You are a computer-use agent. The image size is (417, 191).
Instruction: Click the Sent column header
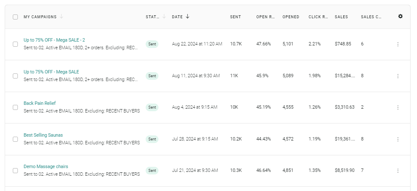(x=235, y=17)
